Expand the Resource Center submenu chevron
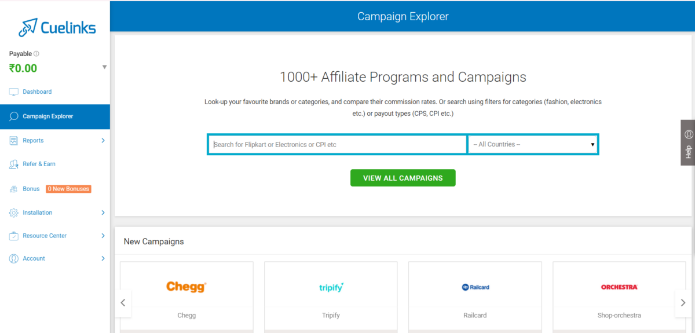Screen dimensions: 695x333 click(x=103, y=236)
